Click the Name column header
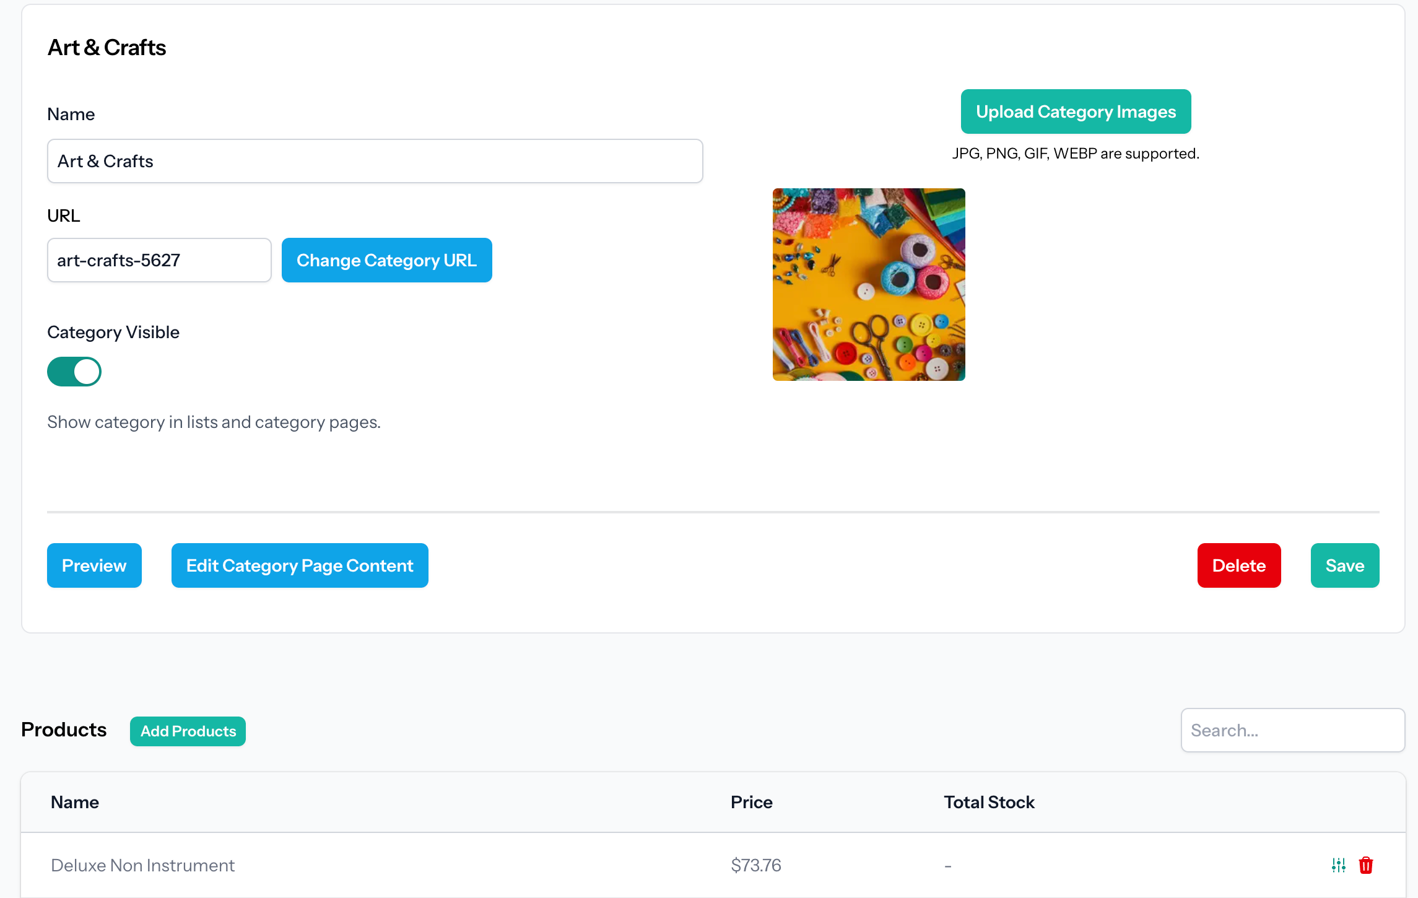 coord(75,802)
